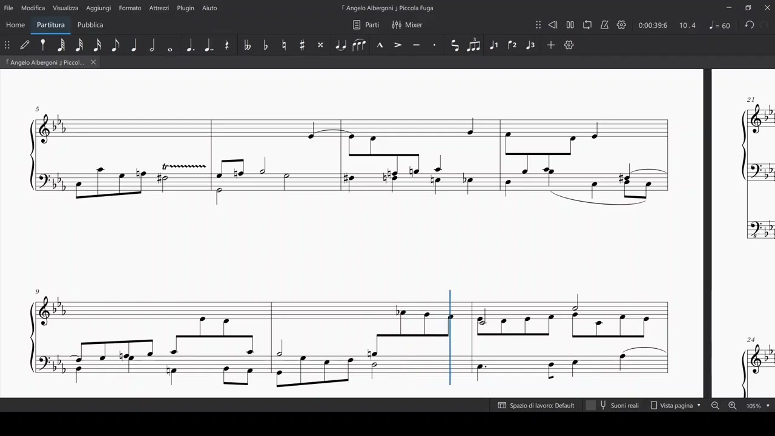Open the tuplet tool
Image resolution: width=775 pixels, height=436 pixels.
tap(473, 45)
